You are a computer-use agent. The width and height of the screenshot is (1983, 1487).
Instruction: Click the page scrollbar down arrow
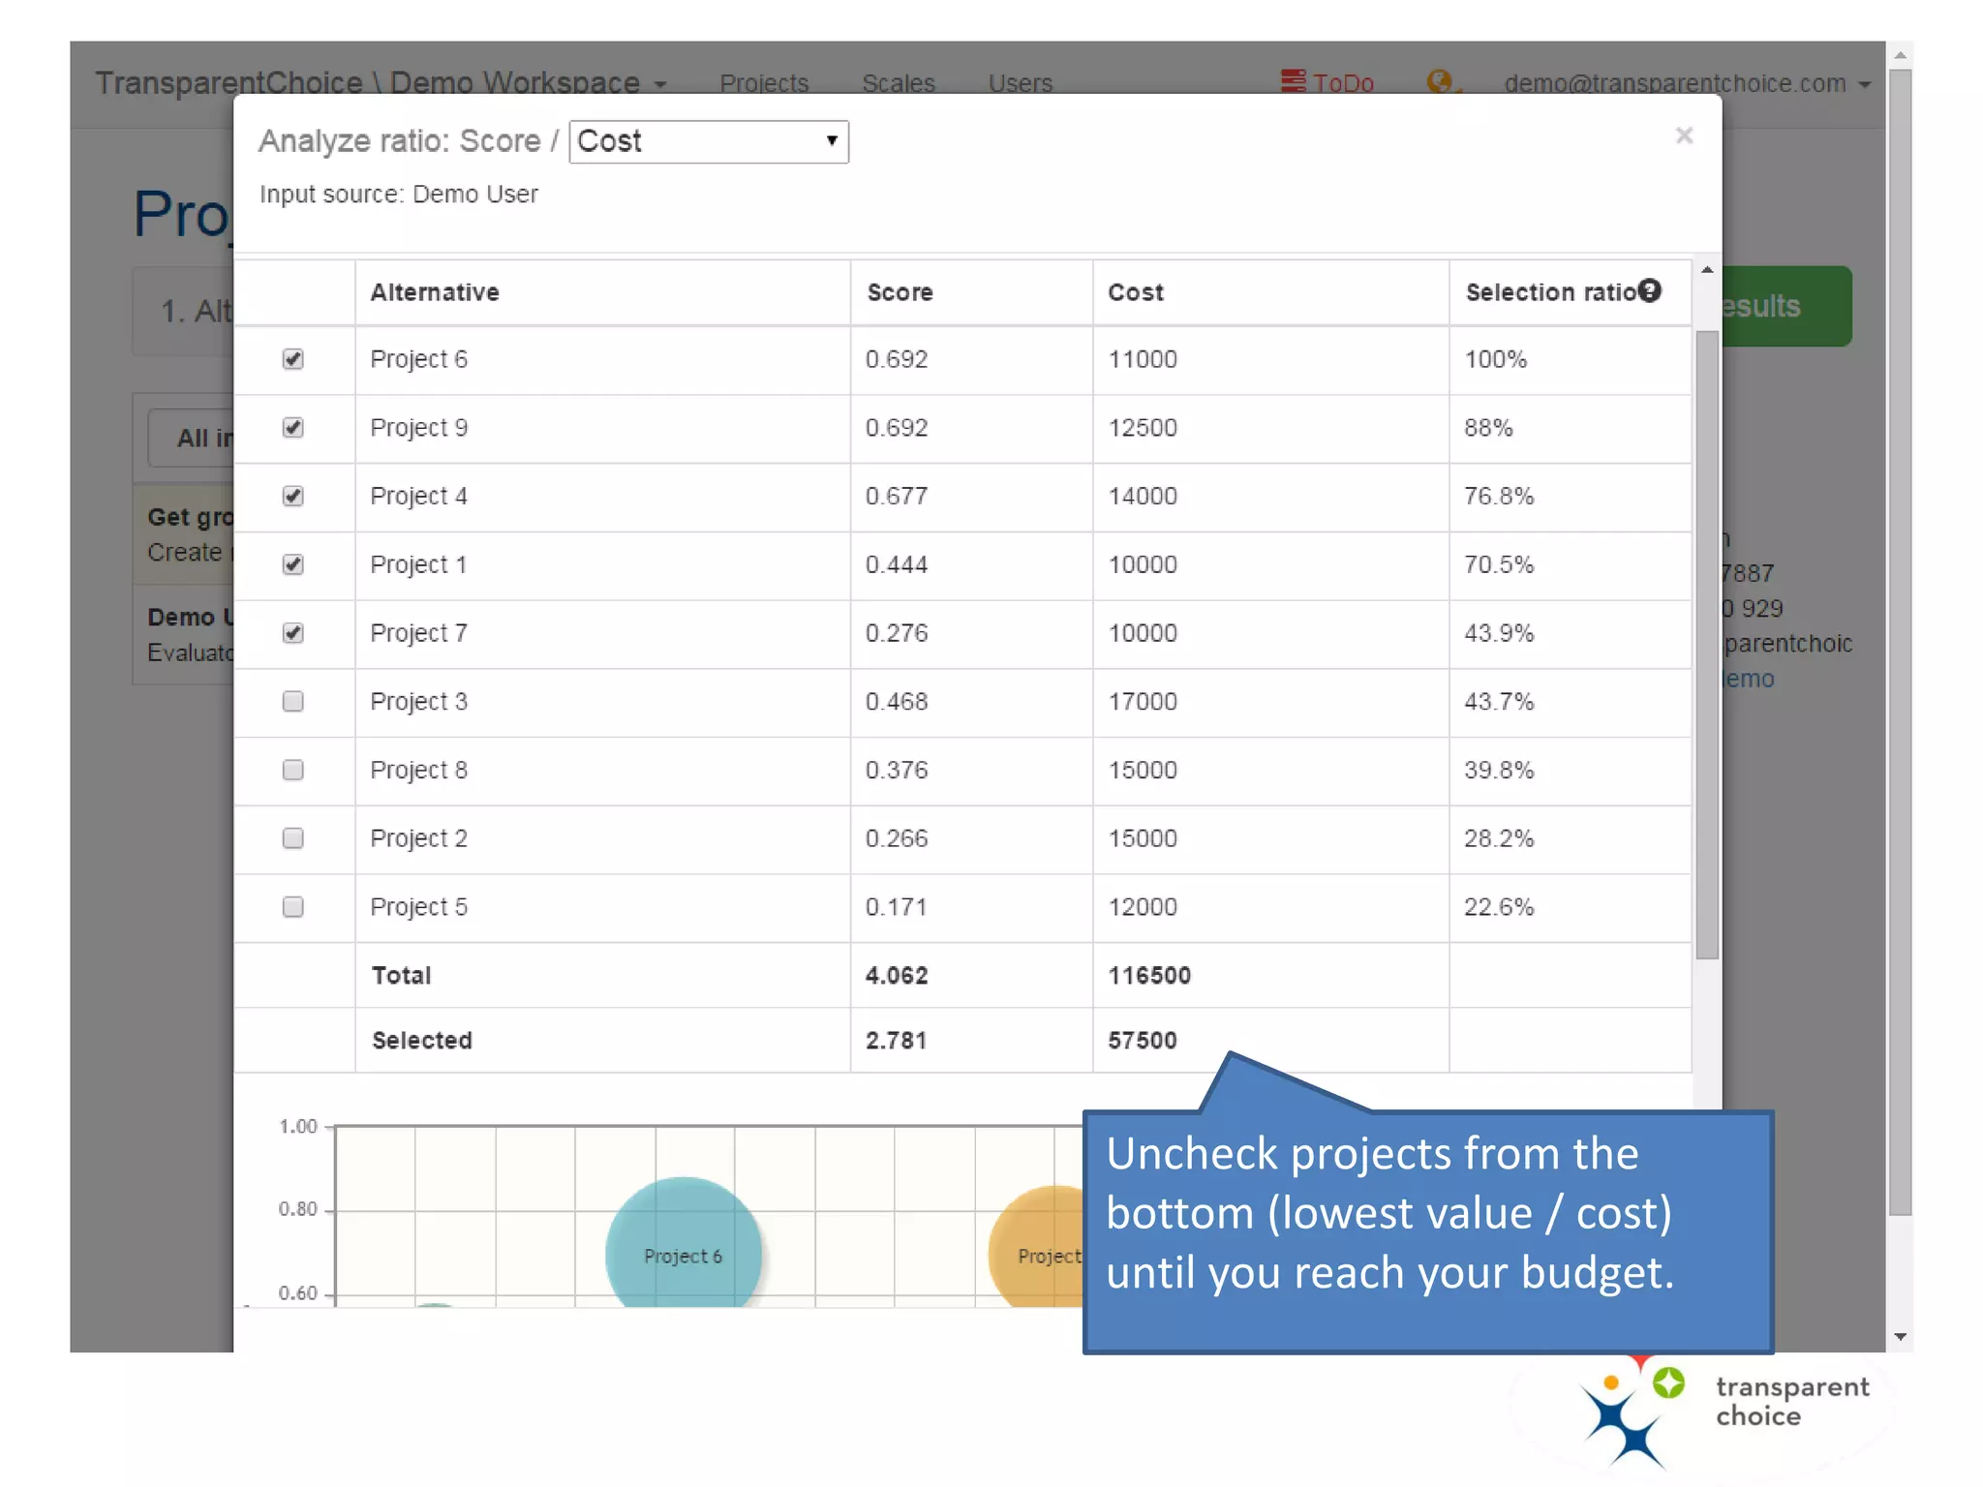pyautogui.click(x=1900, y=1337)
